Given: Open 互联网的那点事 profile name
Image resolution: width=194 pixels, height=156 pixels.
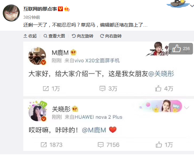Looking at the screenshot, I should [40, 9].
